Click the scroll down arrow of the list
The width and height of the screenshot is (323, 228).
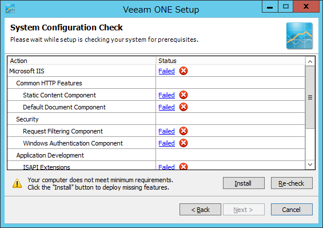click(x=310, y=164)
